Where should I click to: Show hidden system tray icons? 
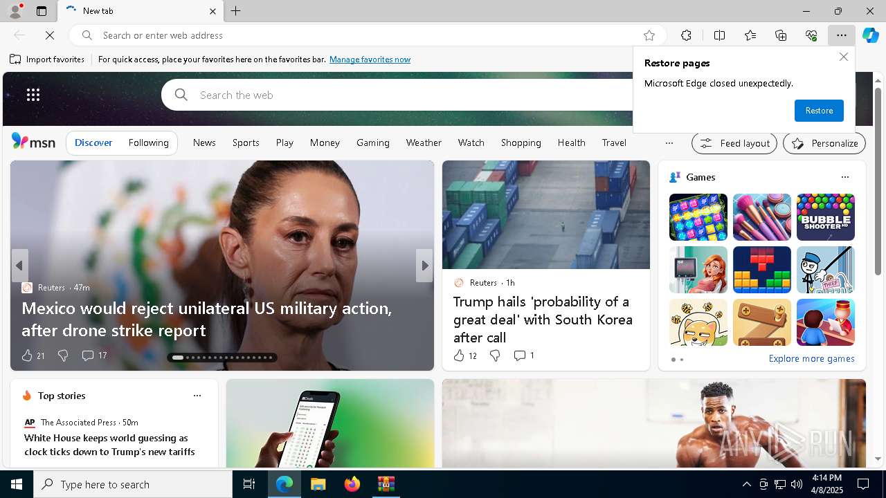coord(746,484)
